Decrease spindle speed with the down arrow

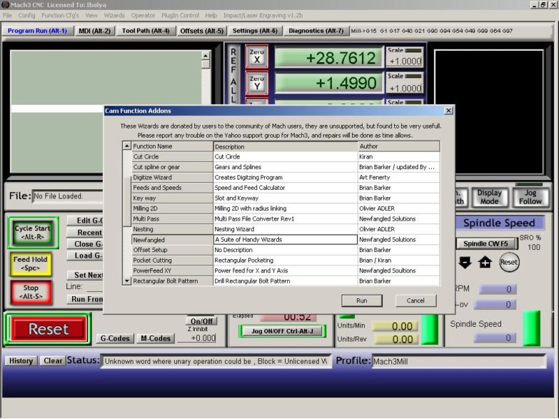(465, 263)
